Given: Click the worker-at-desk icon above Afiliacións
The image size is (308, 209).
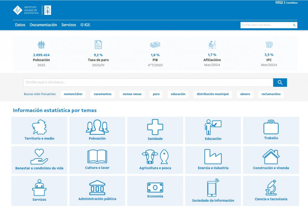Looking at the screenshot, I should [212, 45].
